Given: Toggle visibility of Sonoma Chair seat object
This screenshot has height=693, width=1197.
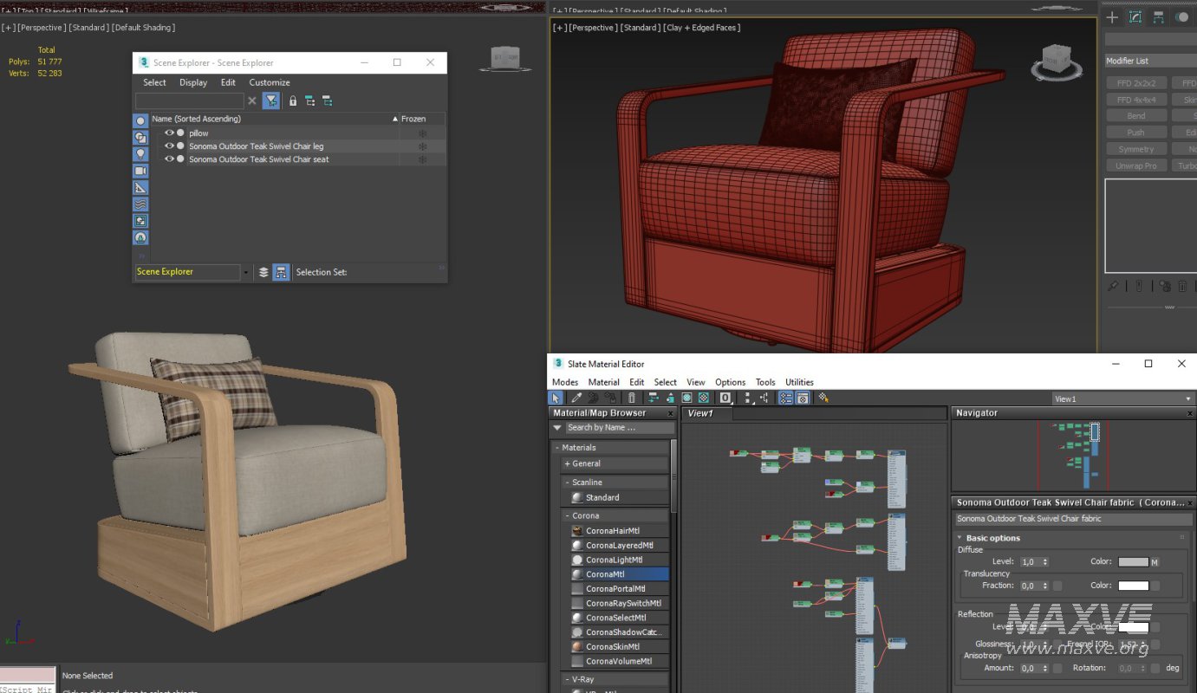Looking at the screenshot, I should click(170, 159).
